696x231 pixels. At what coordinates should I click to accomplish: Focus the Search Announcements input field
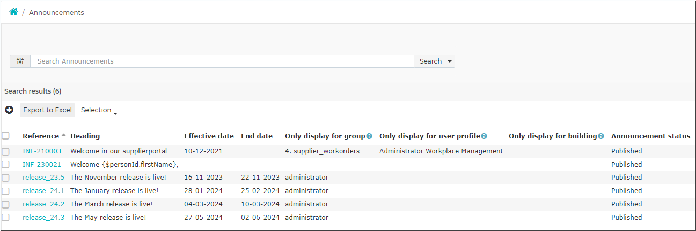click(x=222, y=61)
